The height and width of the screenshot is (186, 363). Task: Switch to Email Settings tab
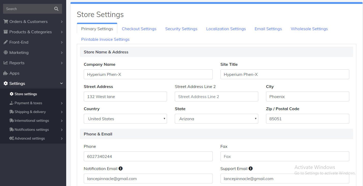[268, 29]
